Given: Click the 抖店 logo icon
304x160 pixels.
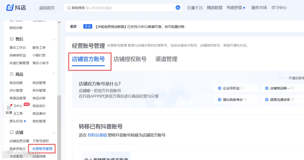Looking at the screenshot, I should click(10, 8).
